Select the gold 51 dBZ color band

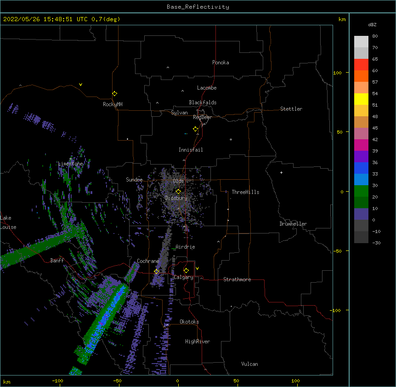(361, 111)
